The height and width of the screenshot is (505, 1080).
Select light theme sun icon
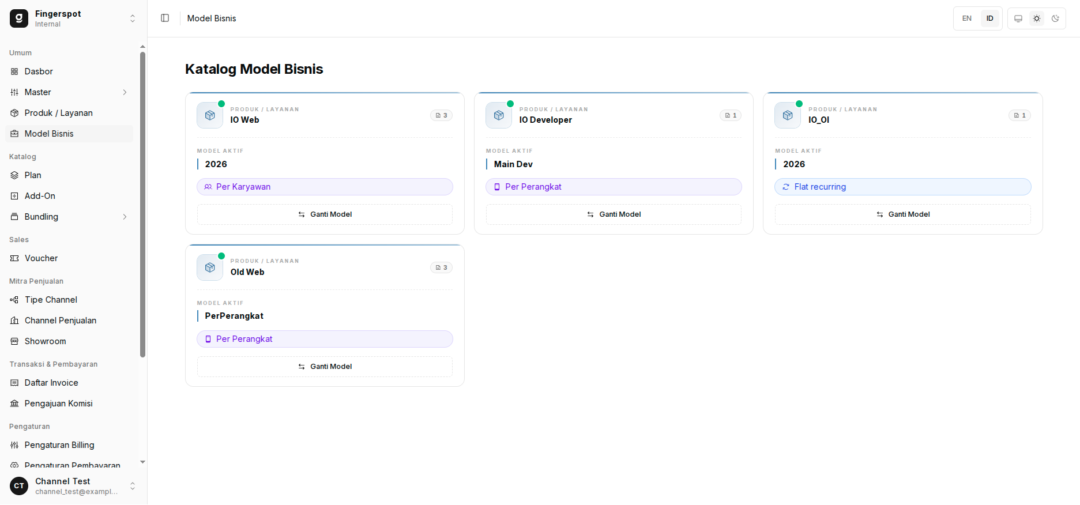[1037, 18]
